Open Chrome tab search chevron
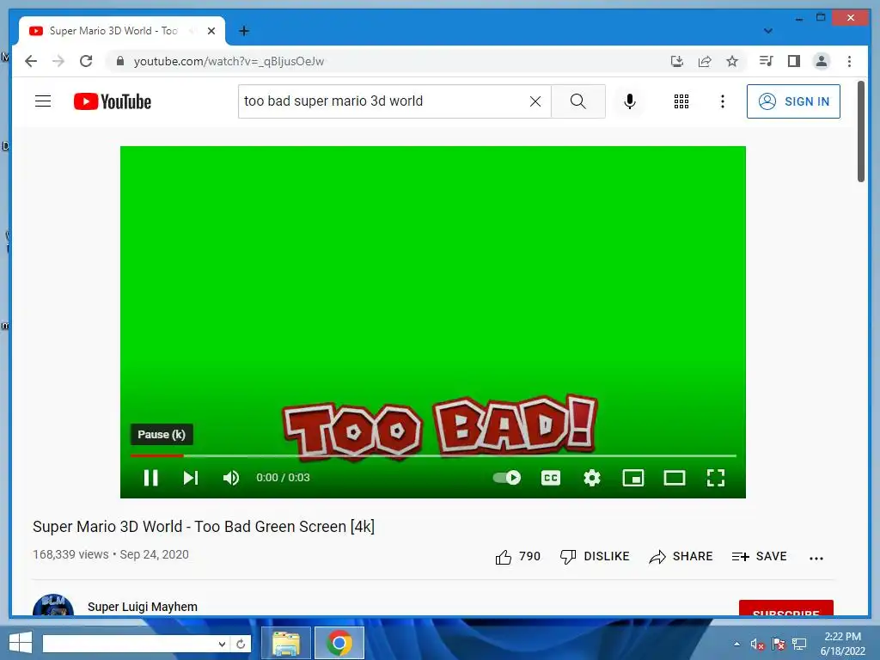The width and height of the screenshot is (880, 660). point(767,31)
